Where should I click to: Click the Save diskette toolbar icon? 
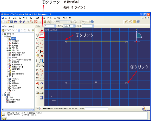pos(11,22)
